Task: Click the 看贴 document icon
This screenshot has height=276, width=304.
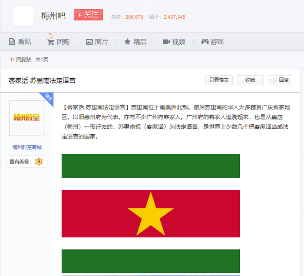Action: click(x=12, y=42)
